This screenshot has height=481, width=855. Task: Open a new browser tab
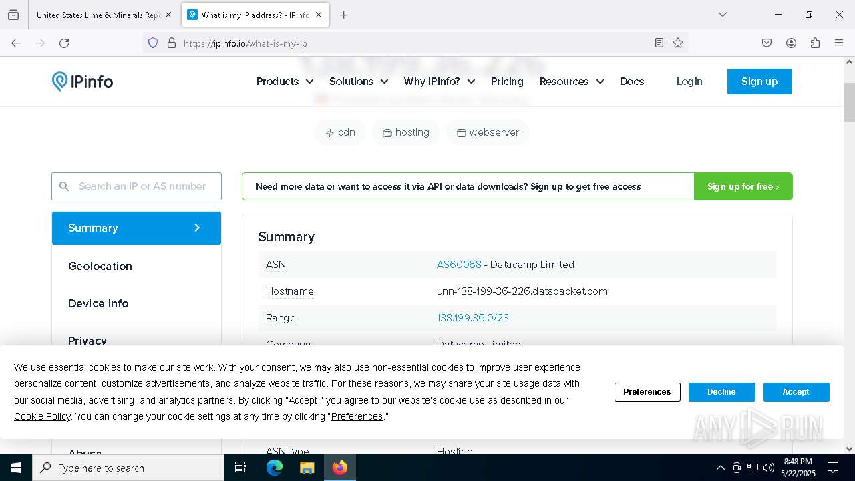tap(343, 15)
